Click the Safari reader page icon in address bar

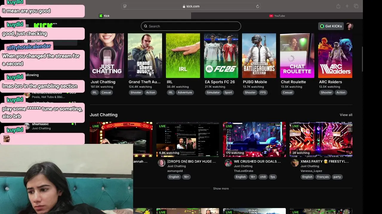[125, 6]
